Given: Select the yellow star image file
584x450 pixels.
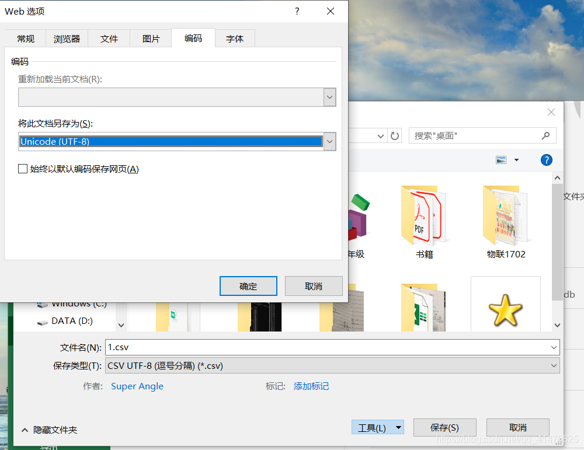Looking at the screenshot, I should click(x=506, y=311).
